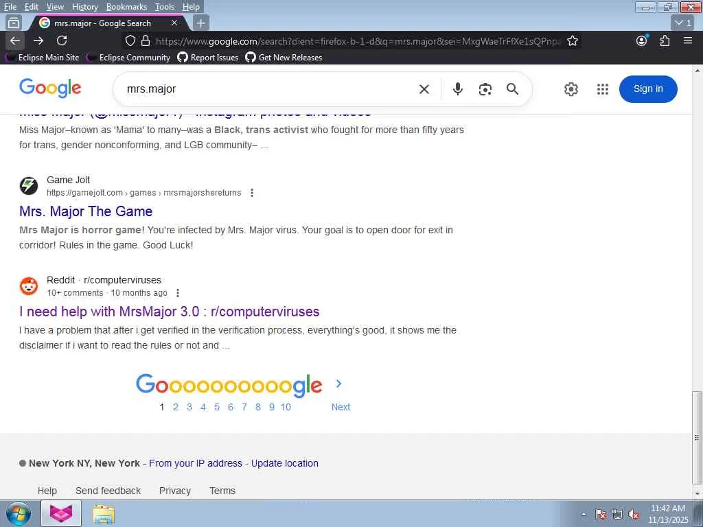Open the Terms footer link
The width and height of the screenshot is (703, 527).
(222, 491)
